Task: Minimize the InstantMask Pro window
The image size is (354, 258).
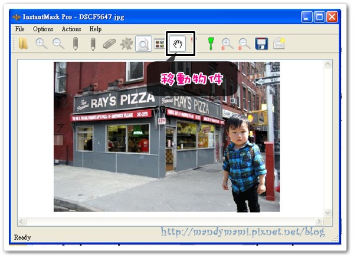Action: 307,17
